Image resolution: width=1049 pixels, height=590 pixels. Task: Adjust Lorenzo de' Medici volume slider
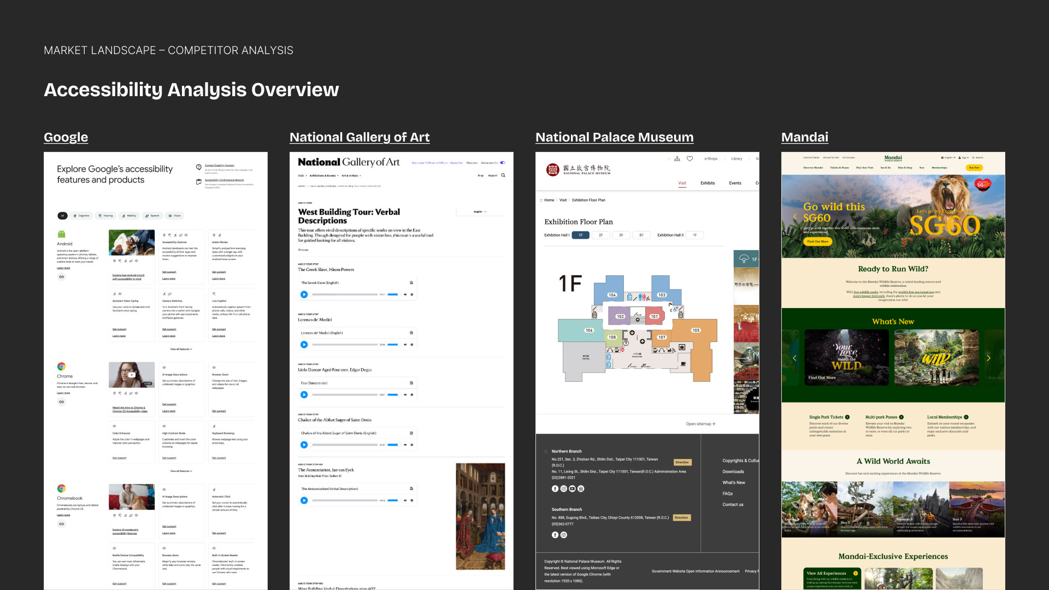(393, 345)
